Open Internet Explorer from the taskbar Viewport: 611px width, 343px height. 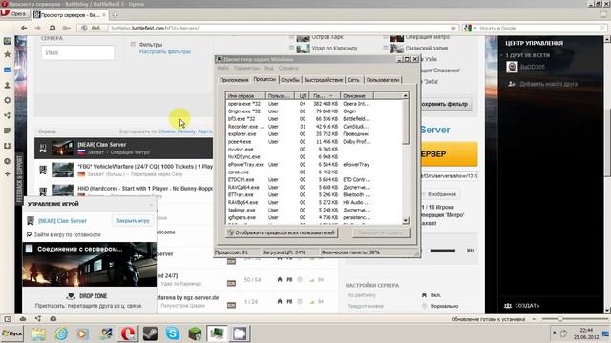tap(61, 333)
